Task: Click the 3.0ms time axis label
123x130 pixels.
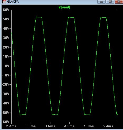Action: pyautogui.click(x=31, y=126)
